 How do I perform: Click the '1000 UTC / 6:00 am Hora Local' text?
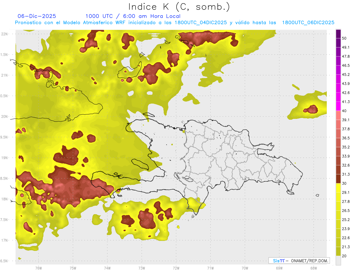click(133, 16)
